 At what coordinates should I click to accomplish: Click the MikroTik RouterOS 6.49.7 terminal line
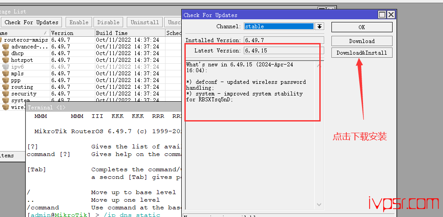click(107, 131)
